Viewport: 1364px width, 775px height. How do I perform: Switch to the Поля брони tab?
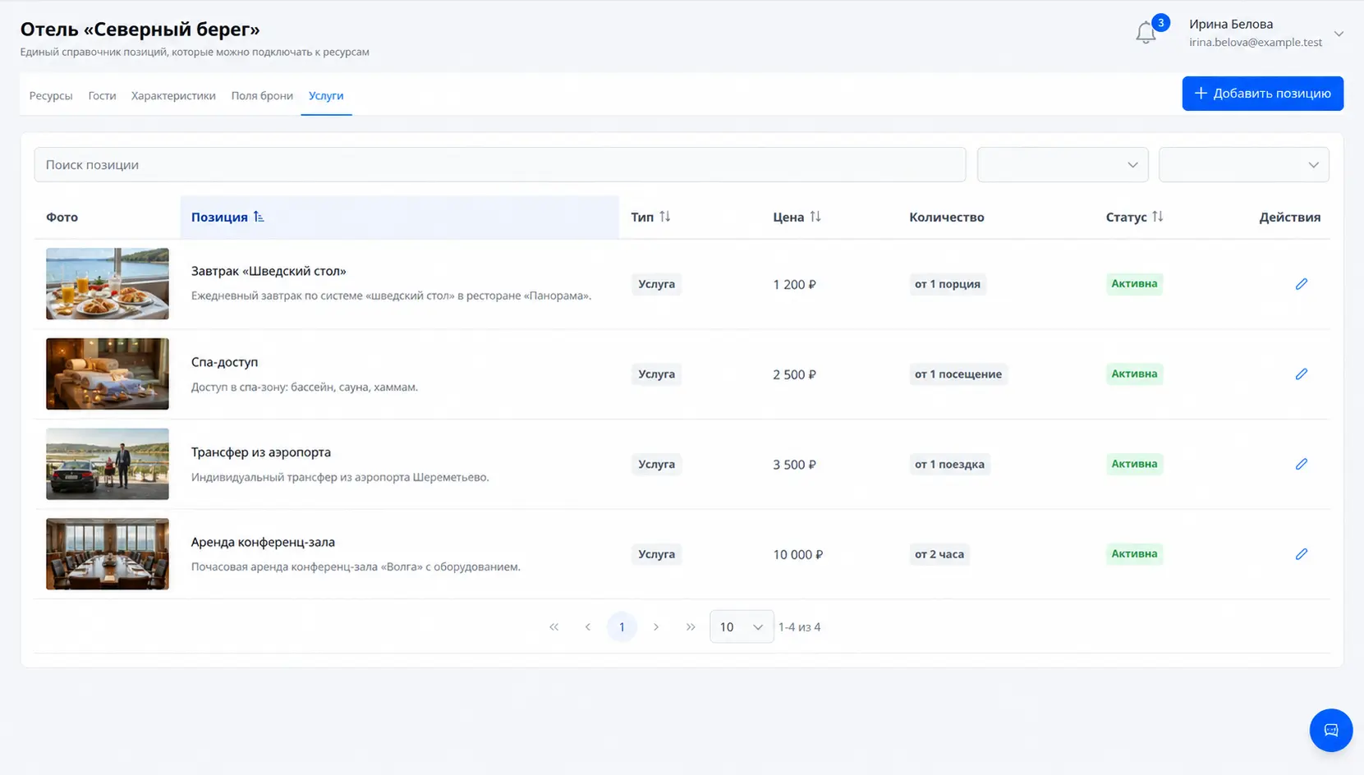pos(262,96)
